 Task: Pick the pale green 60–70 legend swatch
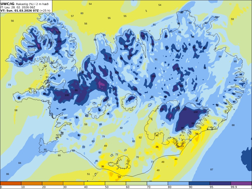136,183
